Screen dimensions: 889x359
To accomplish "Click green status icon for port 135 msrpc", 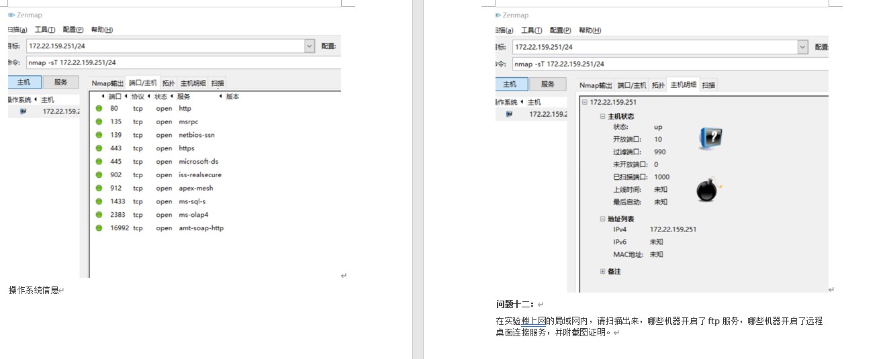I will click(99, 121).
